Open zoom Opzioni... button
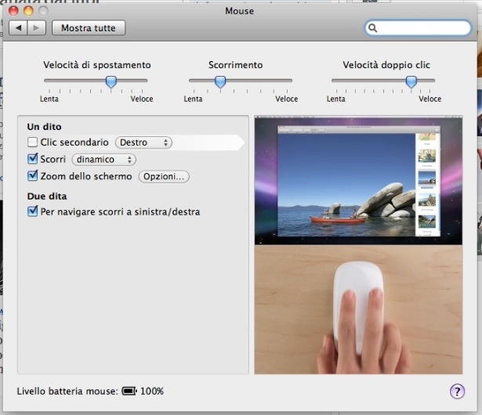Screen dimensions: 482x415 164,176
